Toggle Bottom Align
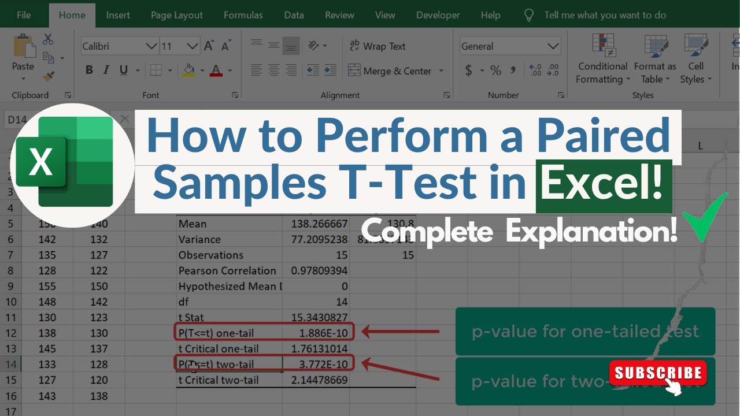This screenshot has height=416, width=740. pyautogui.click(x=292, y=46)
